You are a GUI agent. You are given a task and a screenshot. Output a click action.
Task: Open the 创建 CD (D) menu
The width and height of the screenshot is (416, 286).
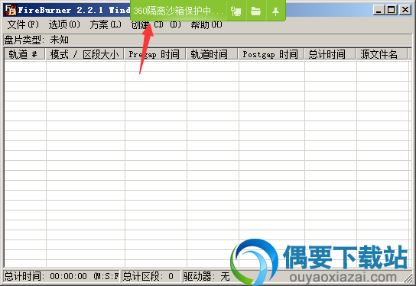[x=156, y=24]
